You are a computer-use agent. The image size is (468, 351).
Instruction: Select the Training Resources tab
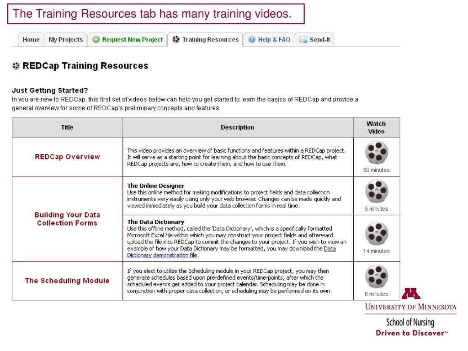205,39
